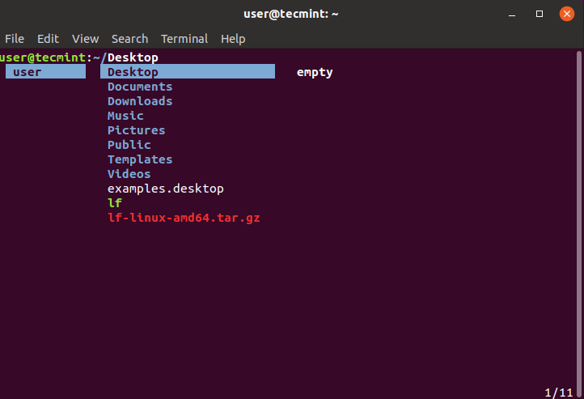
Task: Click the examples.desktop file
Action: point(165,189)
